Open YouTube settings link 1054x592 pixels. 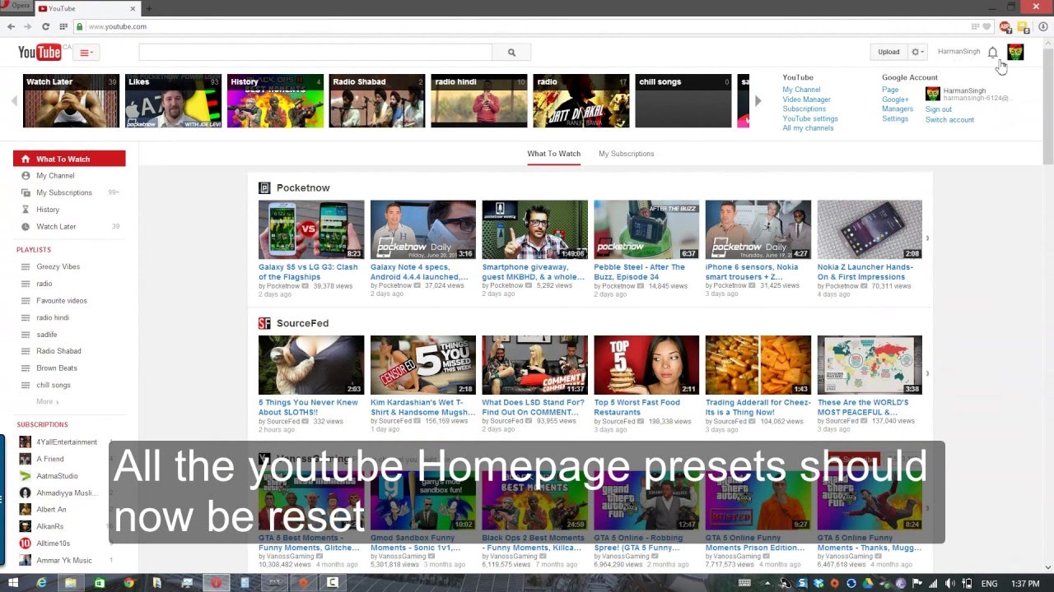pos(810,118)
